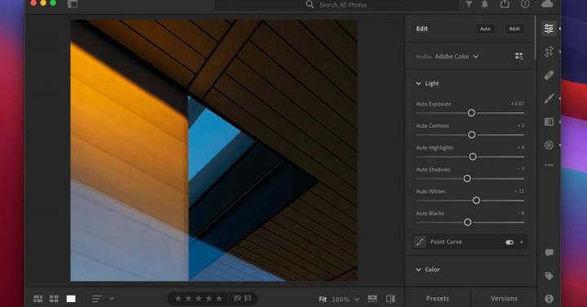This screenshot has height=307, width=587.
Task: Open the filter funnel icon
Action: click(469, 4)
